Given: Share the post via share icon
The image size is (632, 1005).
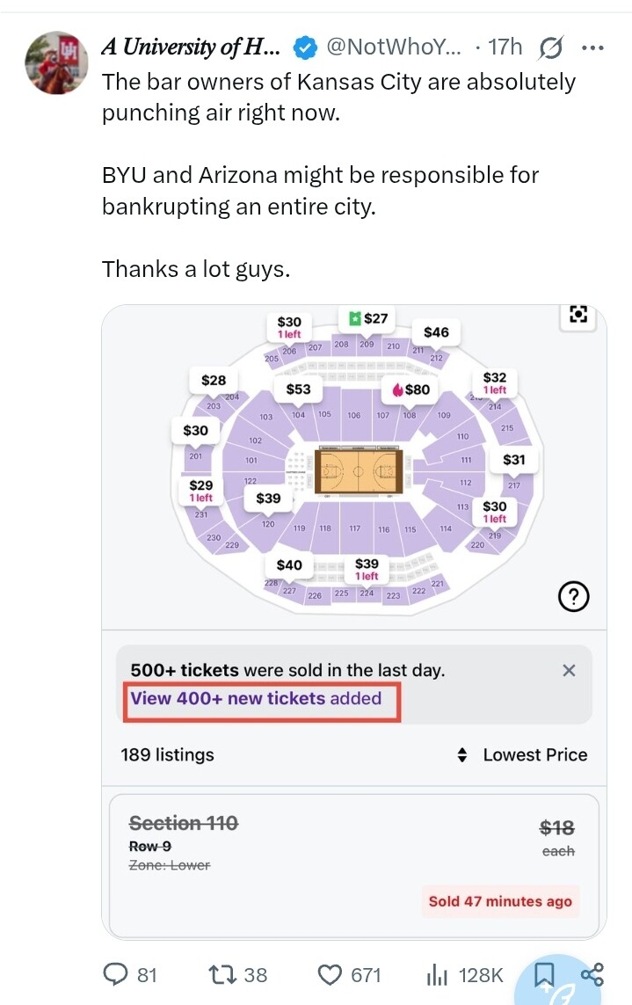Looking at the screenshot, I should pyautogui.click(x=592, y=973).
